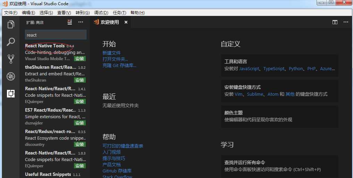The width and height of the screenshot is (353, 178).
Task: Select React Native Tools extension title
Action: (x=45, y=46)
